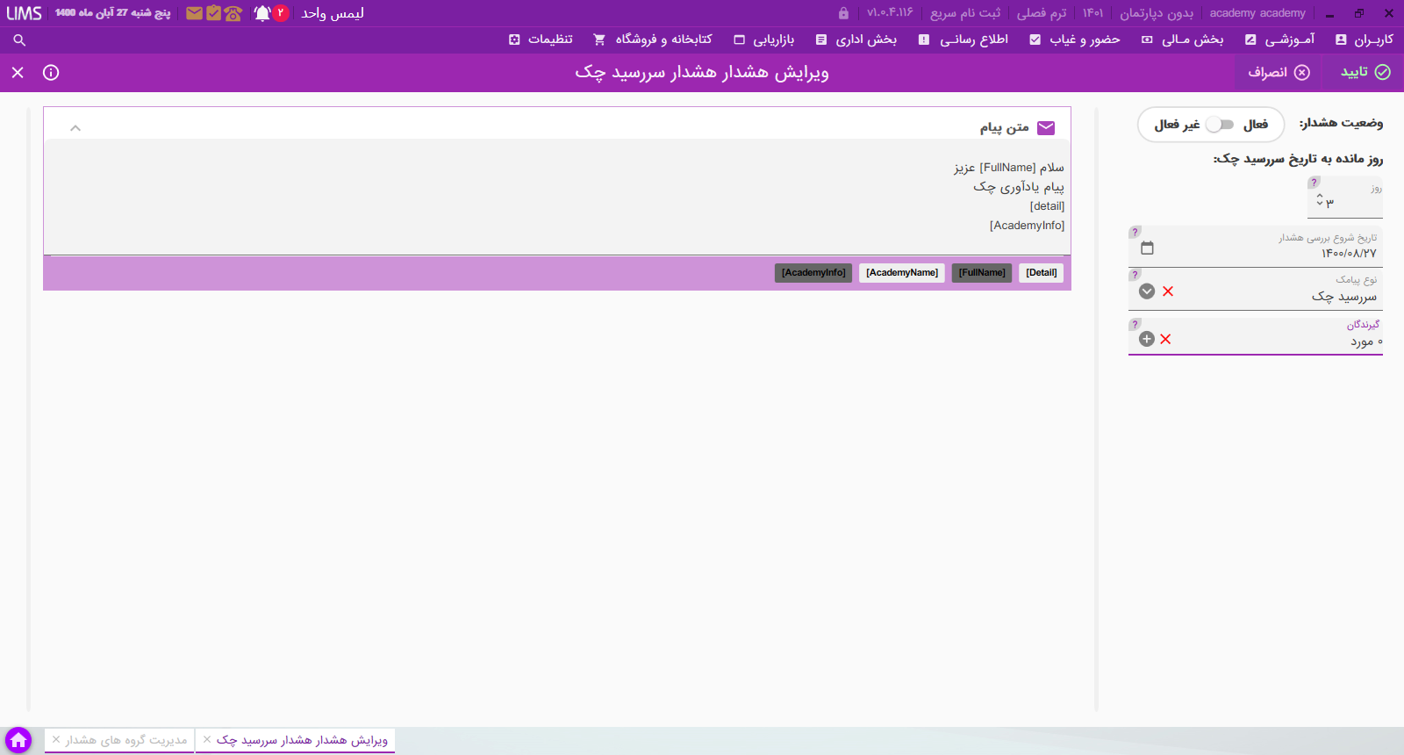
Task: Click the academy academy user name
Action: click(x=1257, y=13)
